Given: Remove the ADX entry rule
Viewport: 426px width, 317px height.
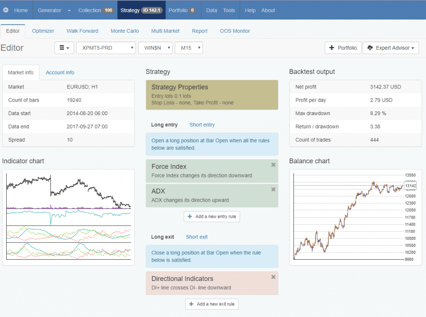Looking at the screenshot, I should click(273, 189).
